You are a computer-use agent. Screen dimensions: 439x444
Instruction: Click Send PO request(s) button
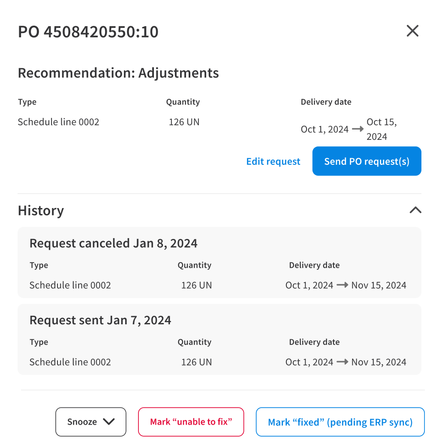[x=367, y=161]
